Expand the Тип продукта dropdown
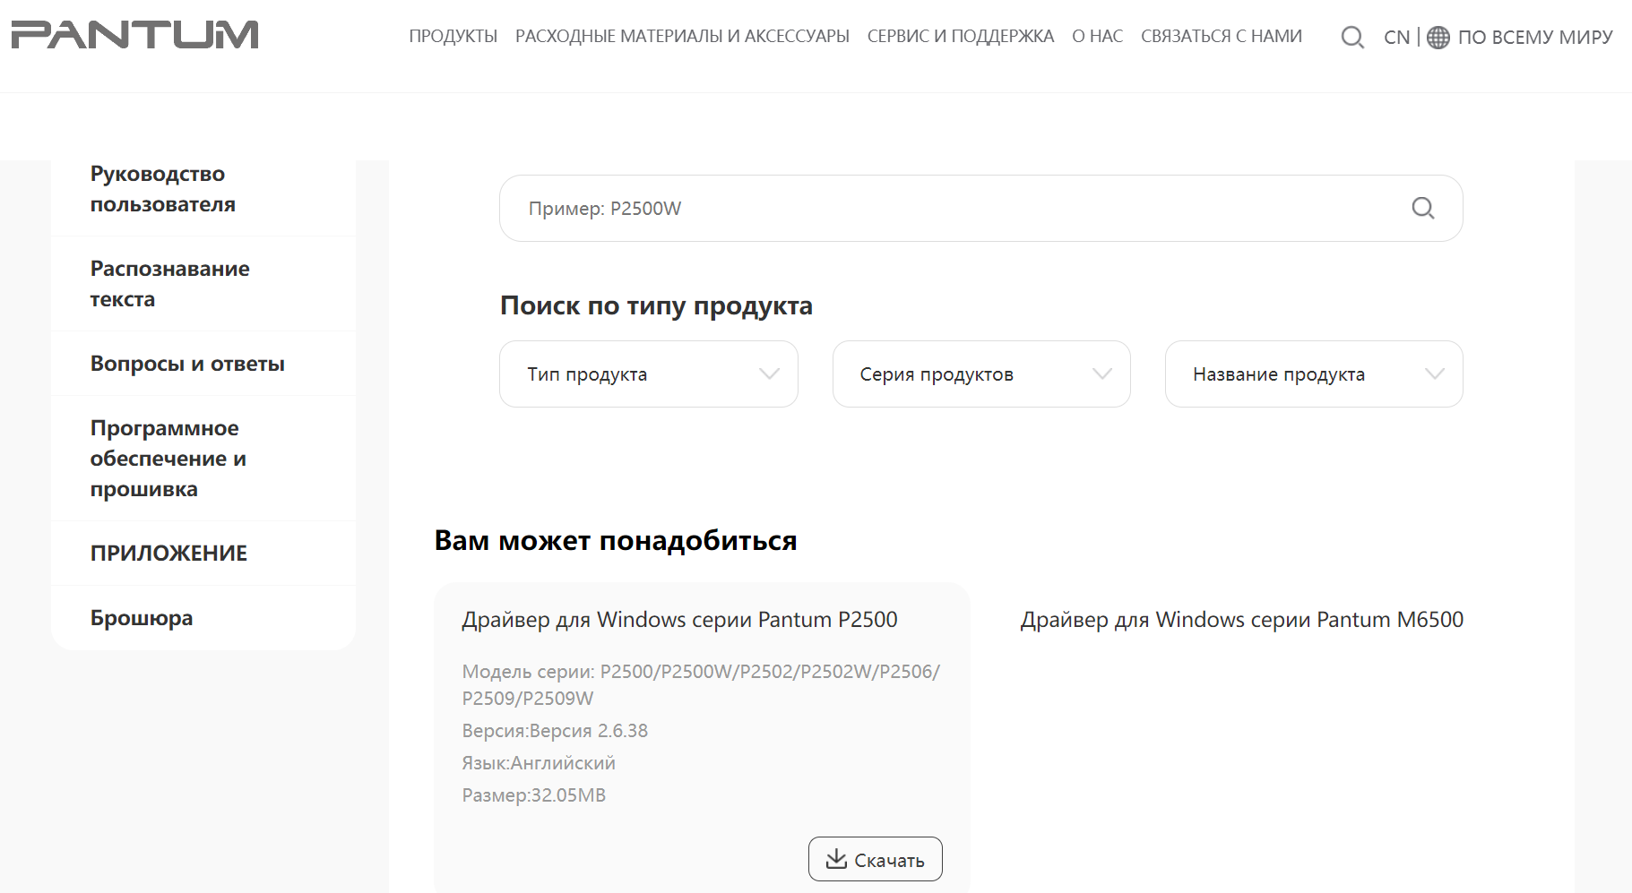Viewport: 1632px width, 893px height. 648,374
